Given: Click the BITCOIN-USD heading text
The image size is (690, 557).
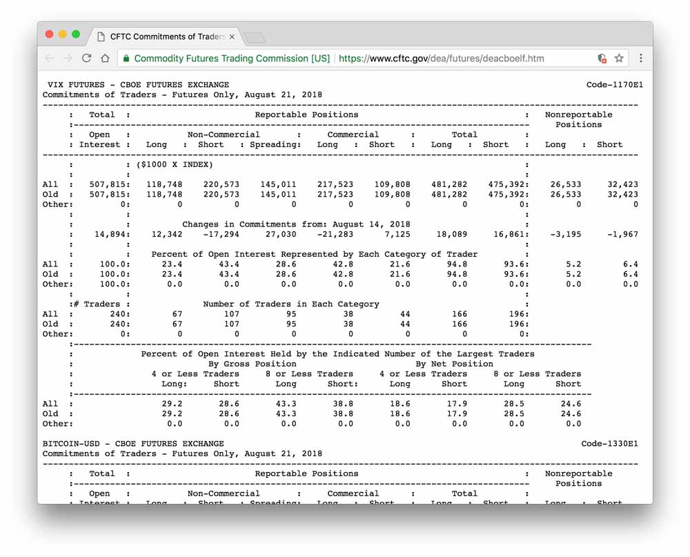Looking at the screenshot, I should pyautogui.click(x=133, y=443).
